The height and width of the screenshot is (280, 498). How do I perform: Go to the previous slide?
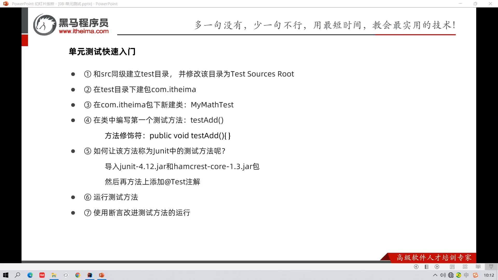pos(416,267)
